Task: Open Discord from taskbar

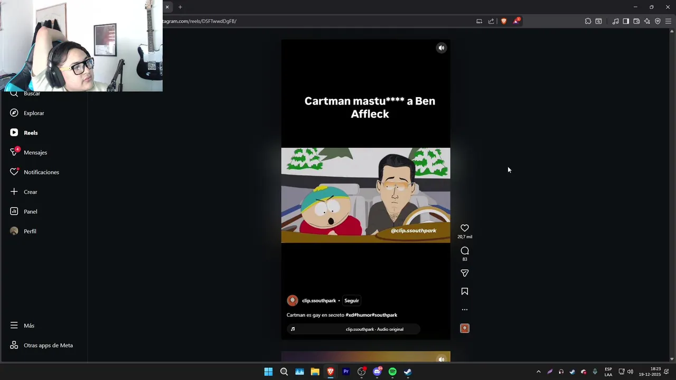Action: pos(377,372)
